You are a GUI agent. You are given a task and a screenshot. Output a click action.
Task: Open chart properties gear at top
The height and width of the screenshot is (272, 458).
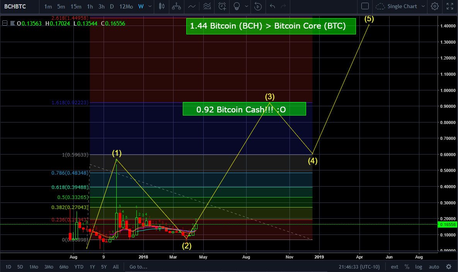(x=435, y=6)
